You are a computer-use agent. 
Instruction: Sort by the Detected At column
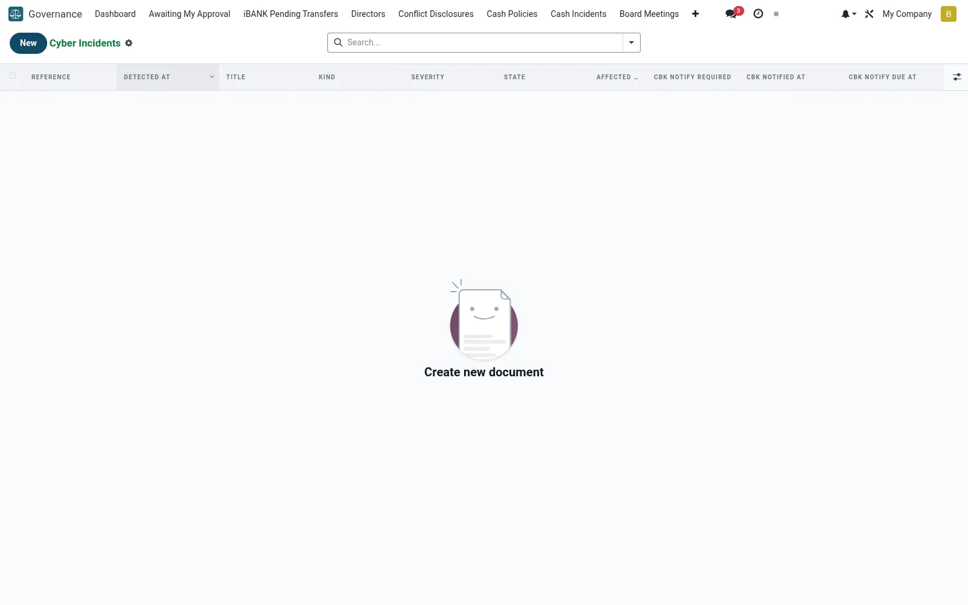pyautogui.click(x=147, y=77)
